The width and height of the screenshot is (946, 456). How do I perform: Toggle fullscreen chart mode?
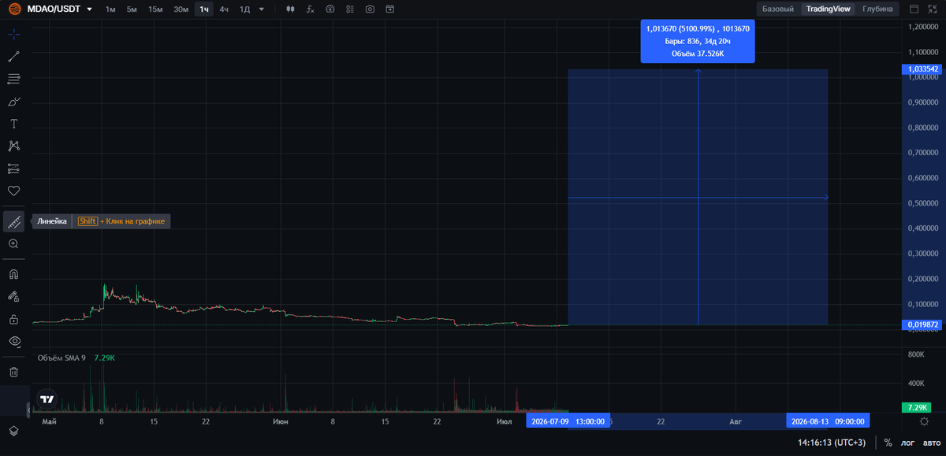pyautogui.click(x=934, y=9)
